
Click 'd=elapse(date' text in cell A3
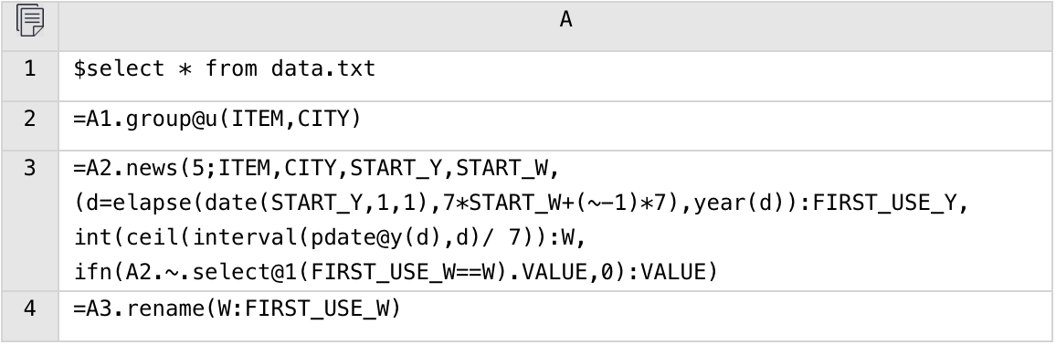pyautogui.click(x=171, y=204)
